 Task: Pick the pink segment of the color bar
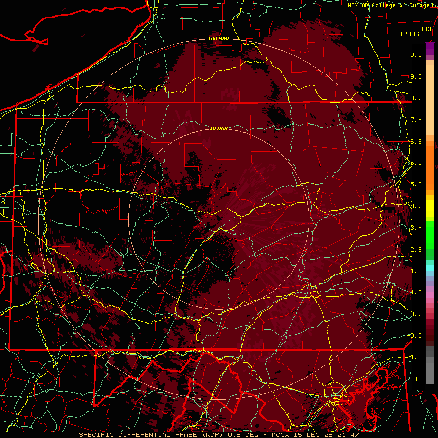click(430, 295)
